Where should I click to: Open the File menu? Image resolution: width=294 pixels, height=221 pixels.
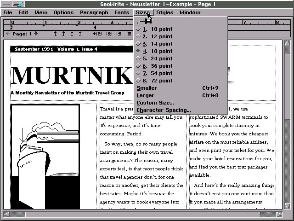8,12
